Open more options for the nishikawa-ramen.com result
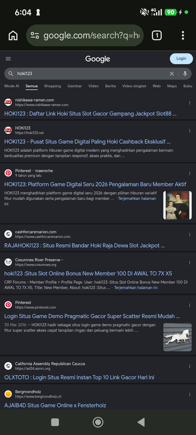Screen dimensions: 196x435 190,103
